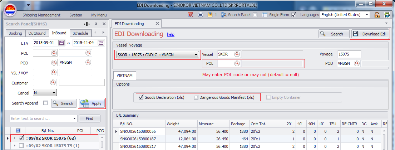Switch to the OutBound tab
Image resolution: width=395 pixels, height=150 pixels.
37,33
